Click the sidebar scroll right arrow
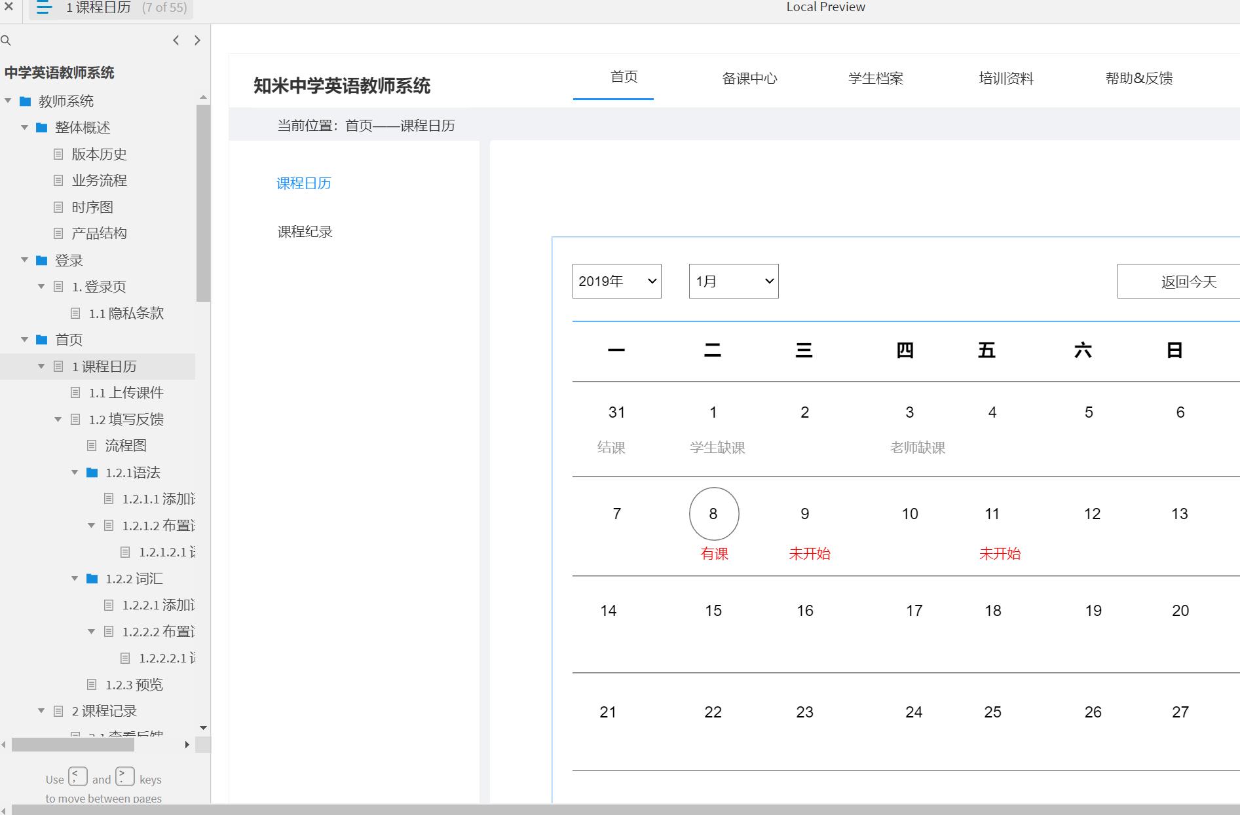Screen dimensions: 1240x815 pos(187,744)
